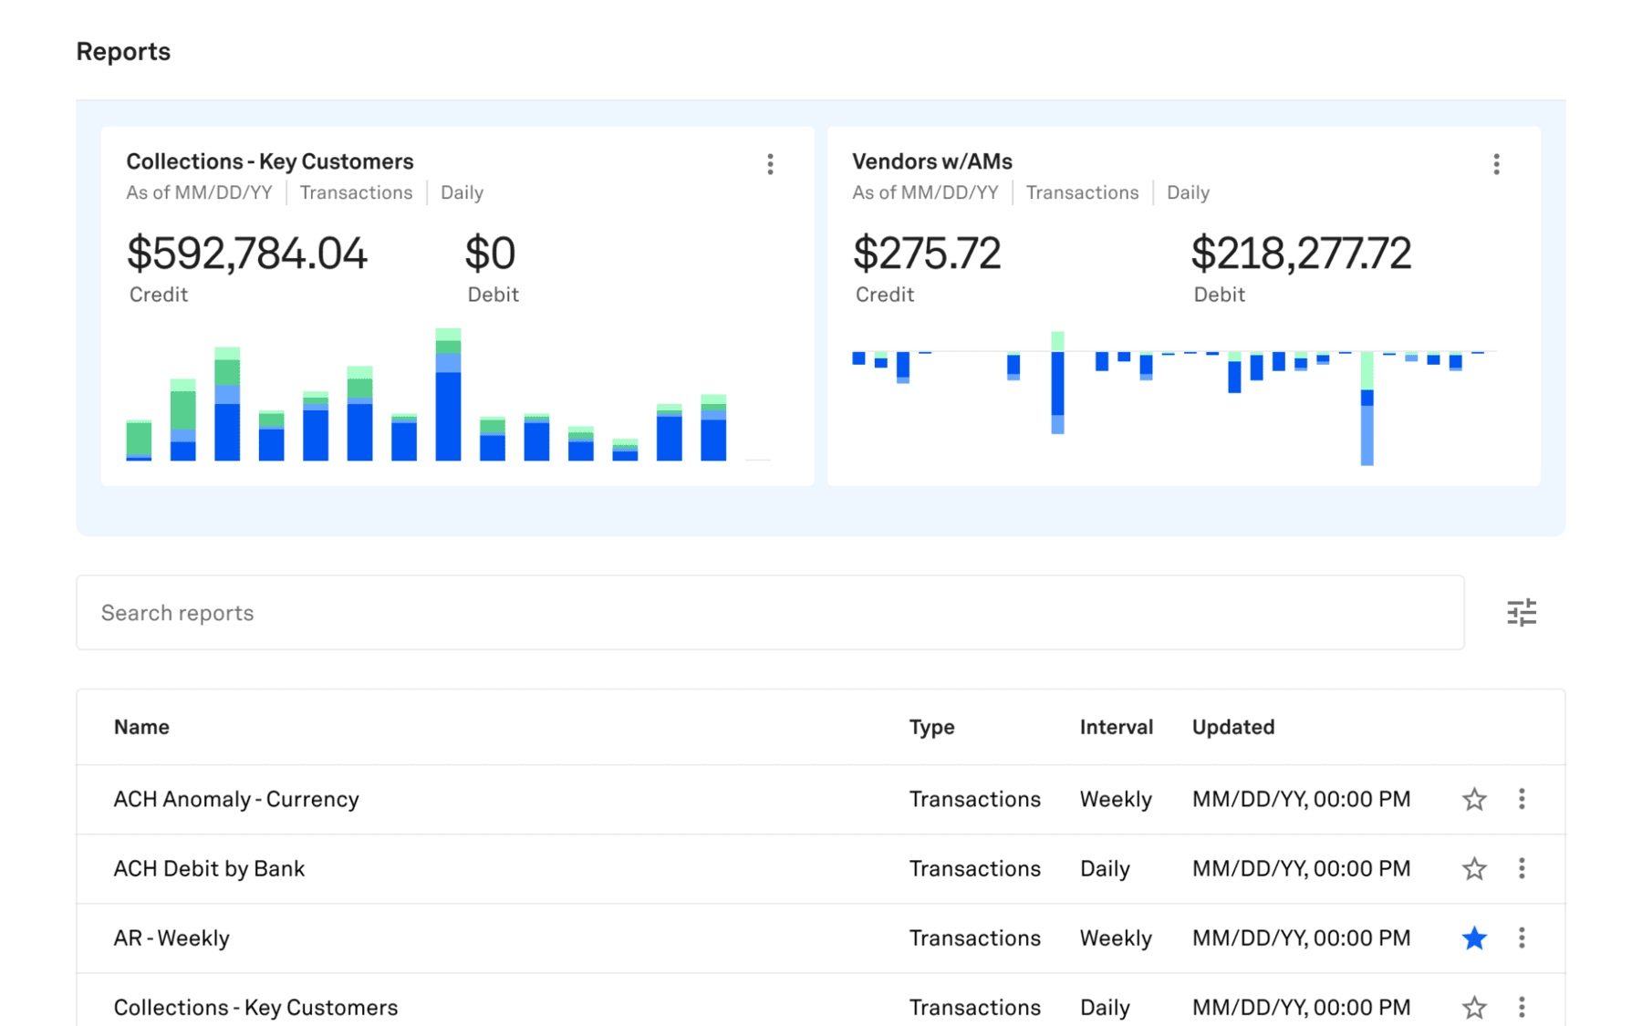Open the Vendors w/AMs card title
This screenshot has height=1026, width=1642.
point(931,161)
